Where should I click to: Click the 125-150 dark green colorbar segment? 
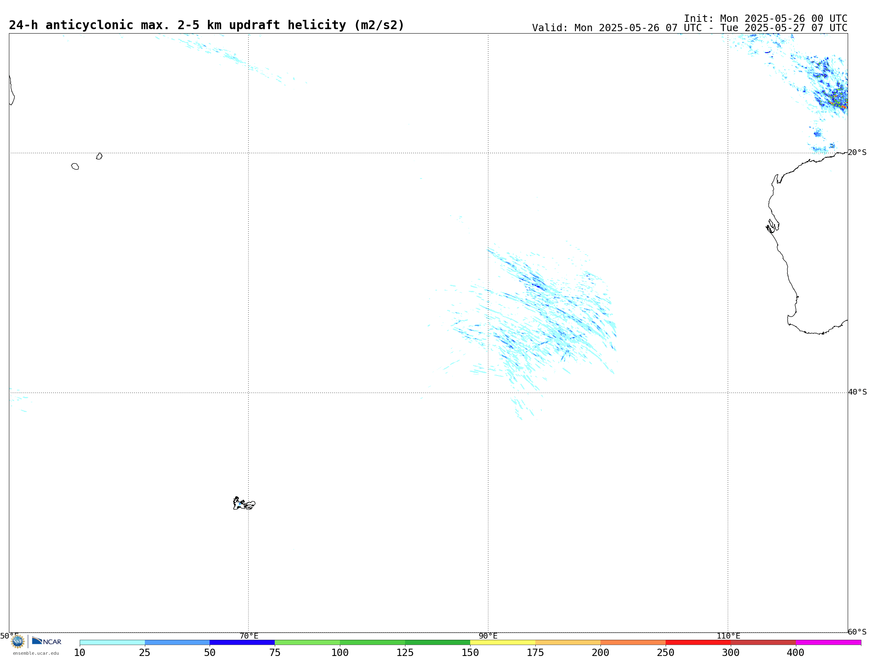438,643
